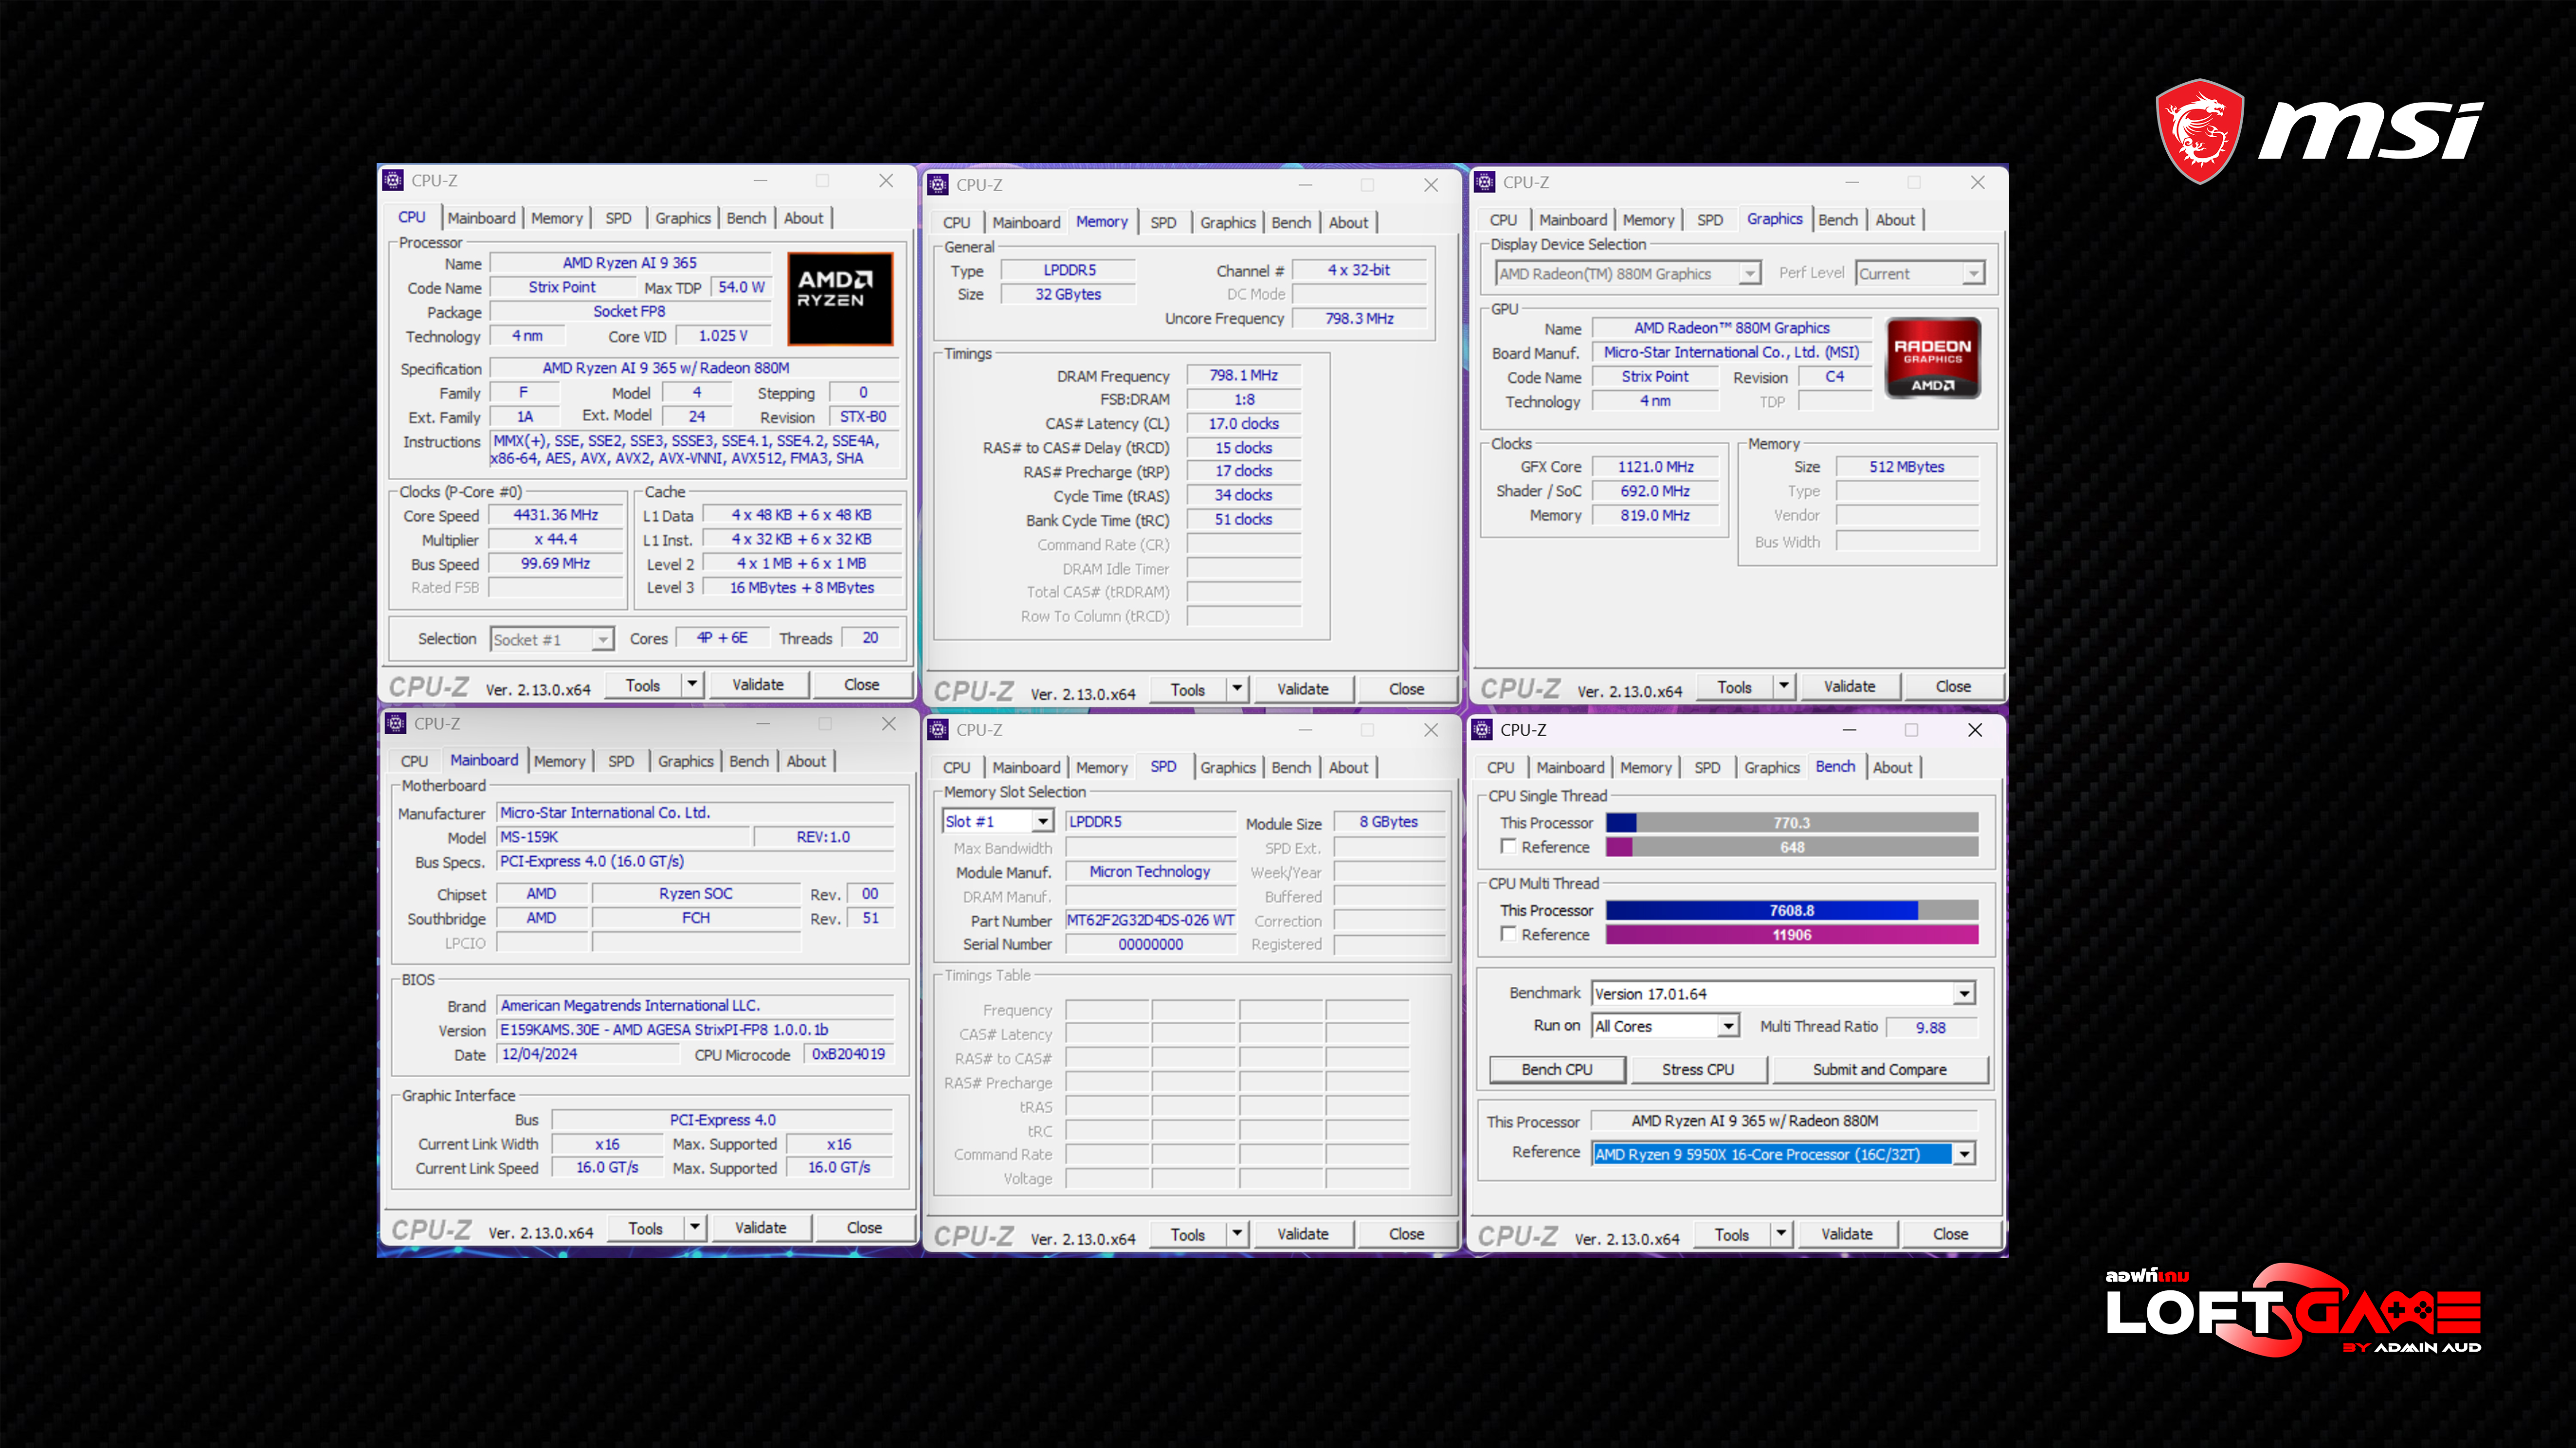Click the single thread Reference 648 bar
Screen dimensions: 2576x1448
point(1792,847)
